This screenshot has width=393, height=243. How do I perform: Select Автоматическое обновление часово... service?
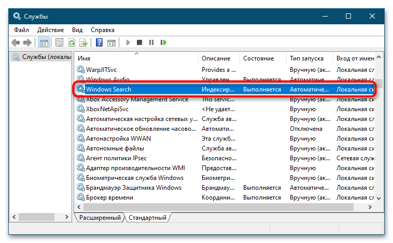(141, 129)
